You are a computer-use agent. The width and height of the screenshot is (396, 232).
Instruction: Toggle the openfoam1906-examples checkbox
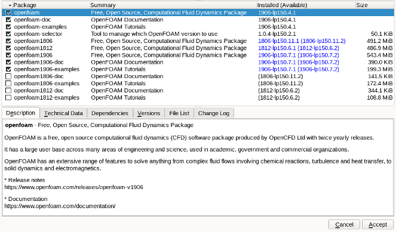(8, 69)
